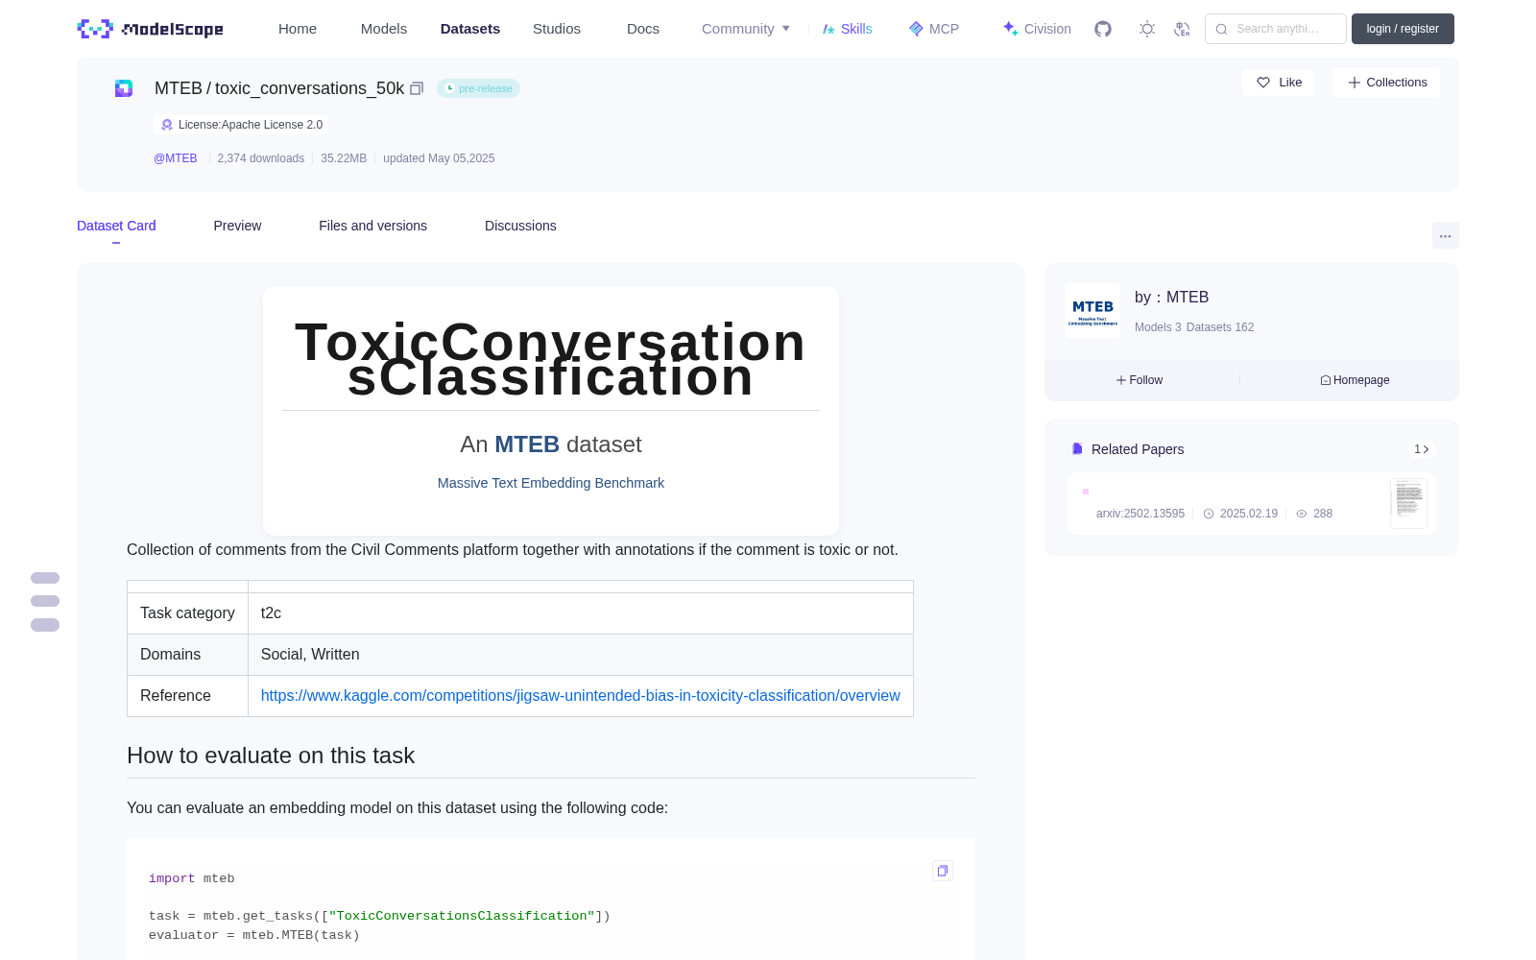
Task: Open the Datasets section
Action: click(x=470, y=29)
